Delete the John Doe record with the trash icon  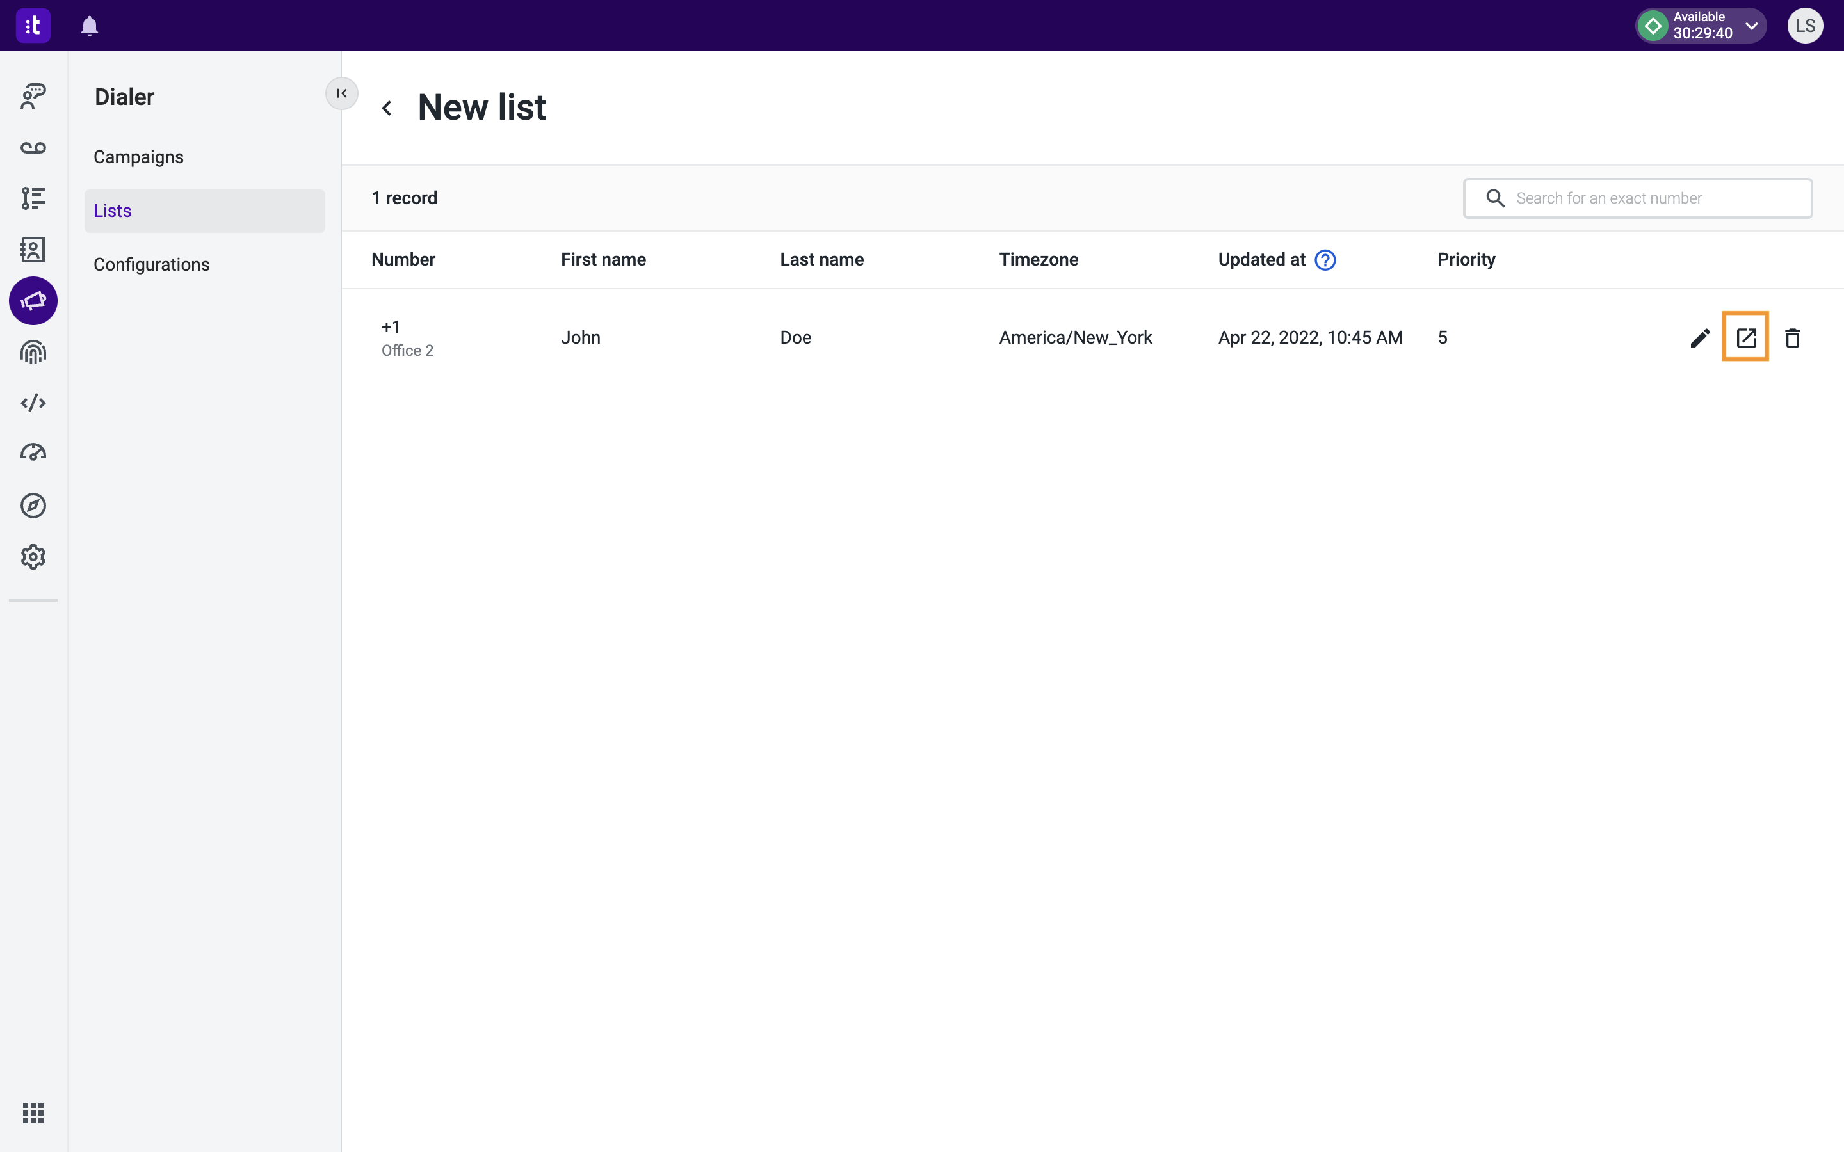[1792, 337]
